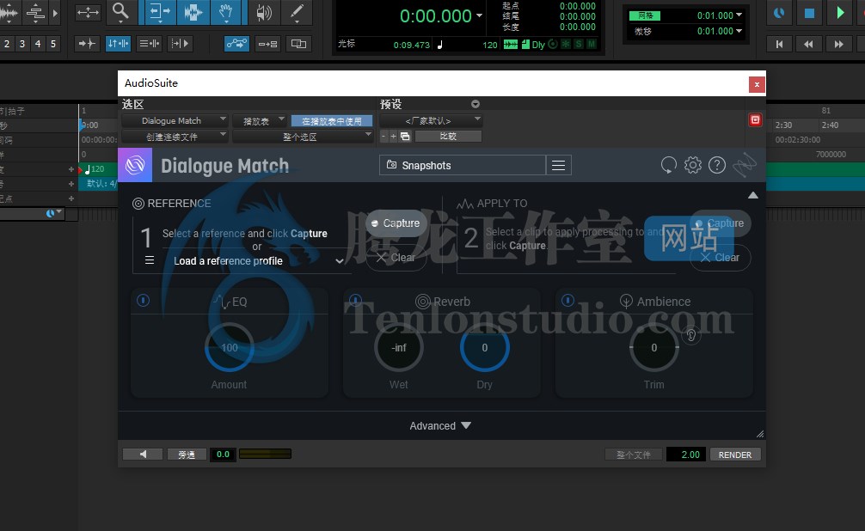
Task: Toggle Ambience module power button
Action: pos(567,301)
